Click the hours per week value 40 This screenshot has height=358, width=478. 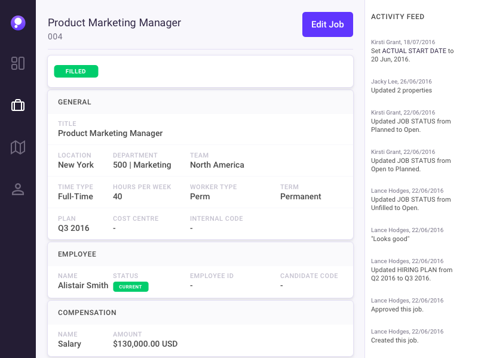click(118, 197)
